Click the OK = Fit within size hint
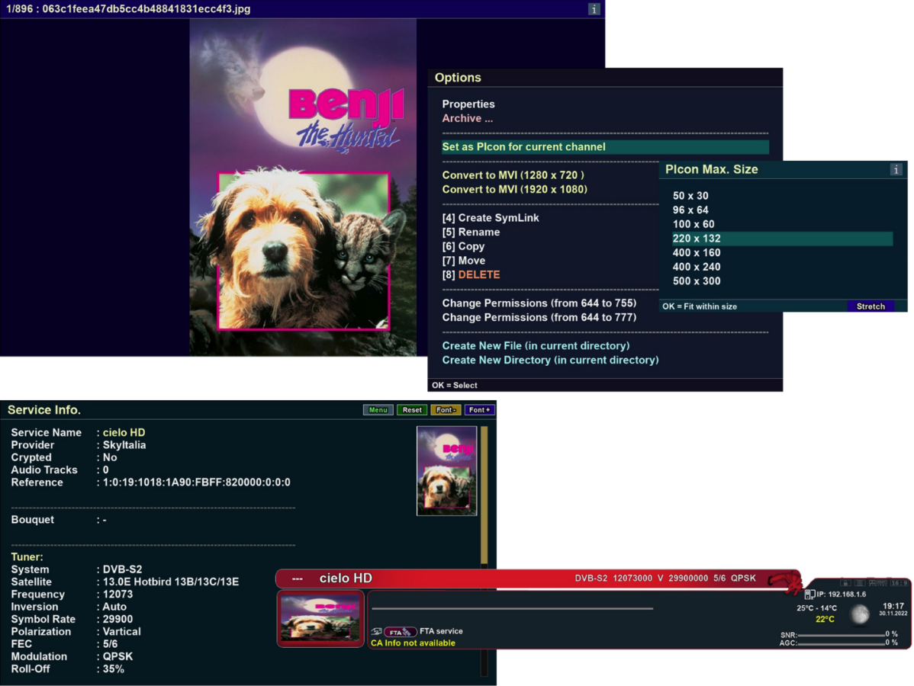Screen dimensions: 914x686 (x=700, y=306)
